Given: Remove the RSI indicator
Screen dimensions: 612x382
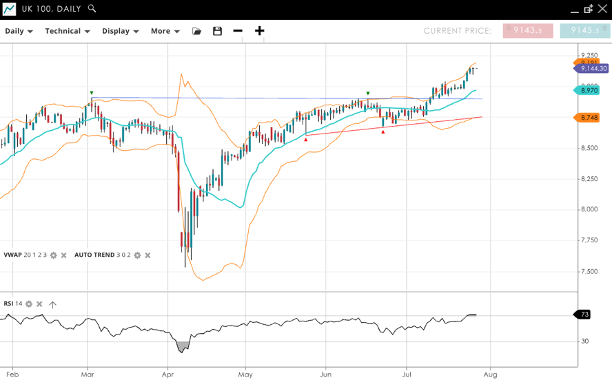Looking at the screenshot, I should 39,304.
